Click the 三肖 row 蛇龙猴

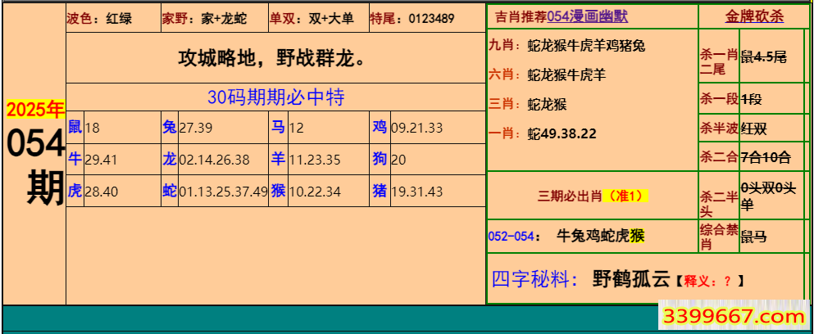[547, 104]
